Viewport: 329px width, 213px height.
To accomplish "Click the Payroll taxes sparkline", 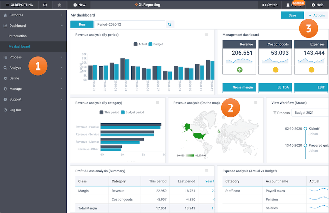I will (x=319, y=190).
